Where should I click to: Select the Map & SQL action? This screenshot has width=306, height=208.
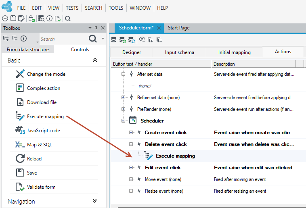[54, 144]
